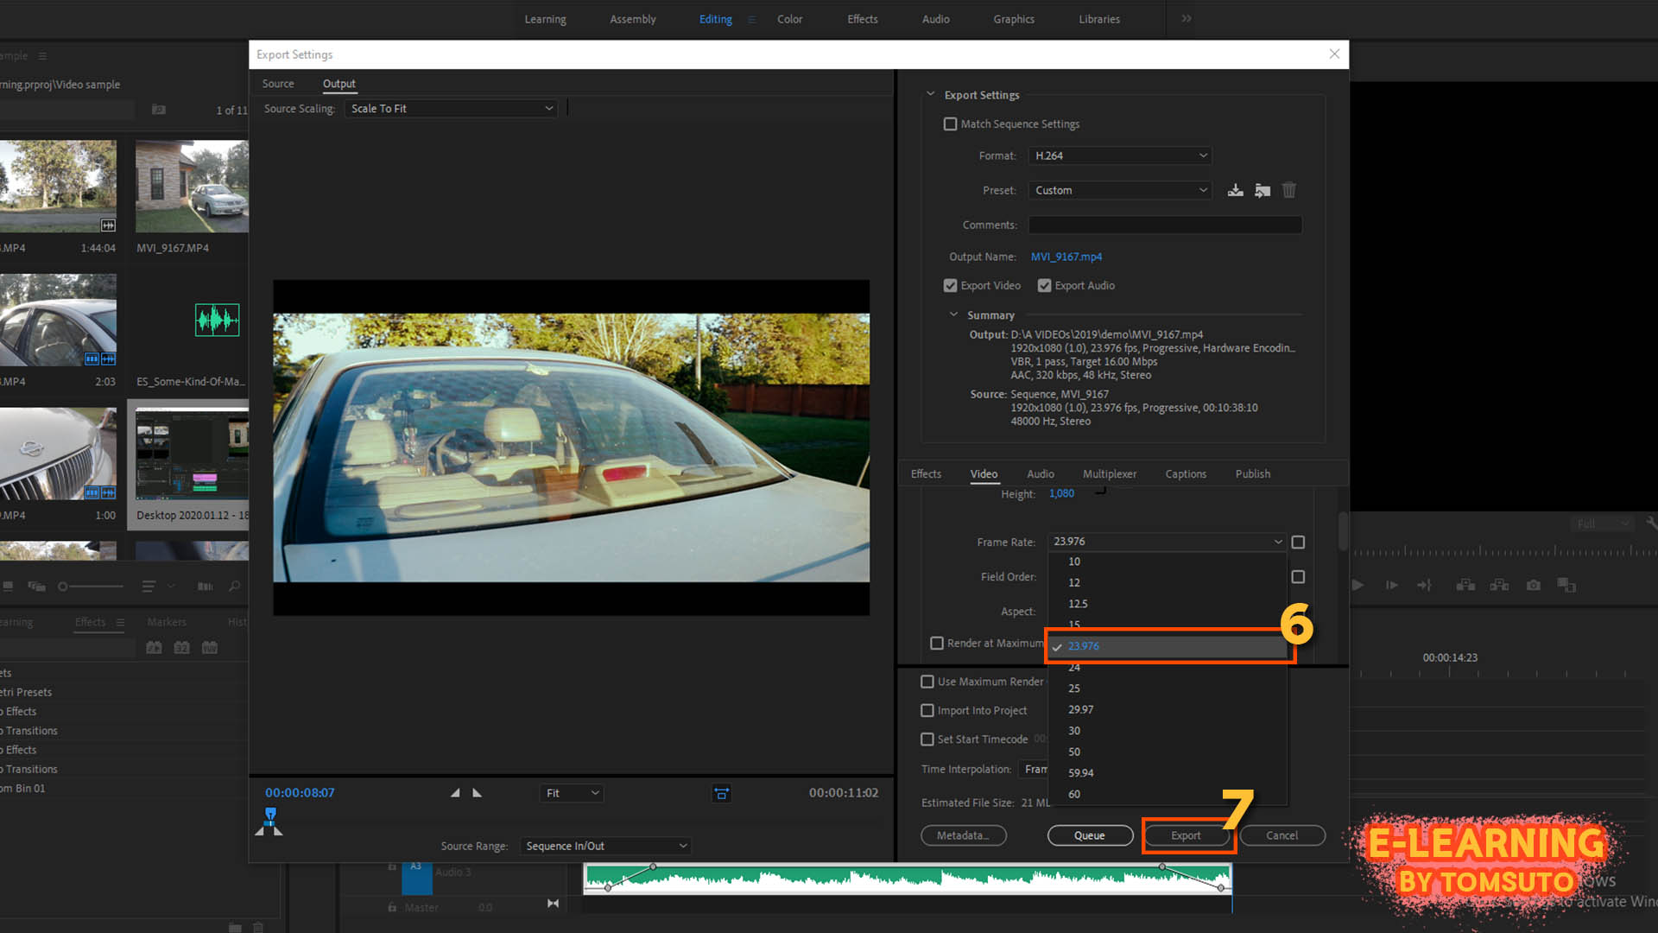This screenshot has width=1658, height=933.
Task: Open the Captions tab
Action: click(x=1185, y=474)
